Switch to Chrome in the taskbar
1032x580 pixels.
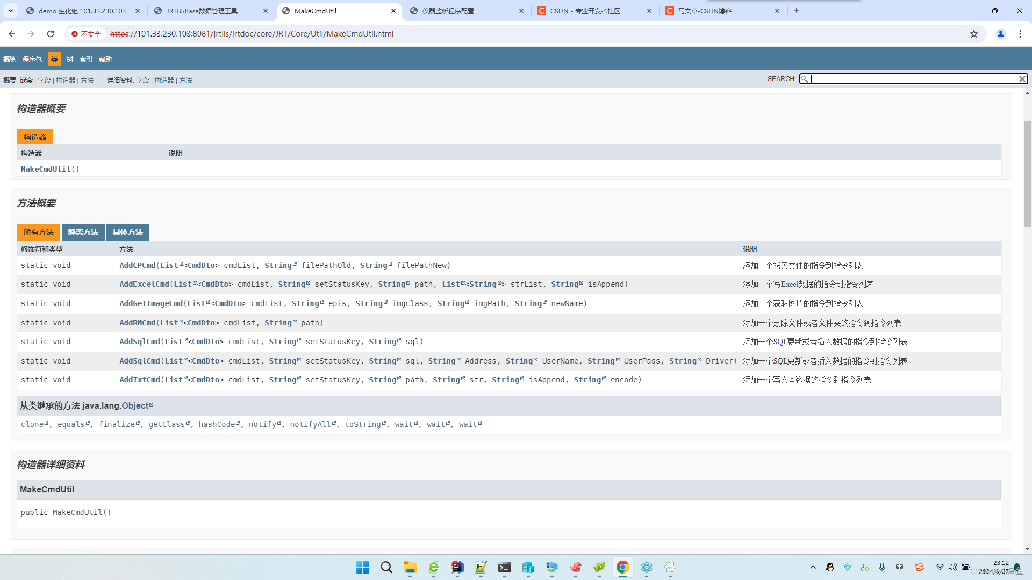pyautogui.click(x=623, y=567)
